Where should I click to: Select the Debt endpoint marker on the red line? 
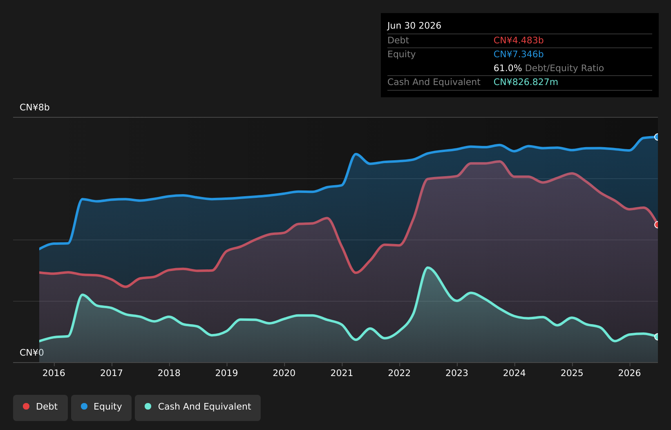[x=657, y=225]
